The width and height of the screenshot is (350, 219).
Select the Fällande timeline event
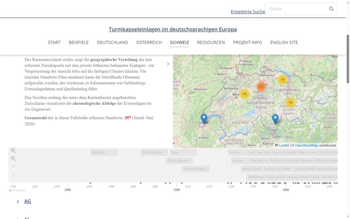(x=293, y=160)
